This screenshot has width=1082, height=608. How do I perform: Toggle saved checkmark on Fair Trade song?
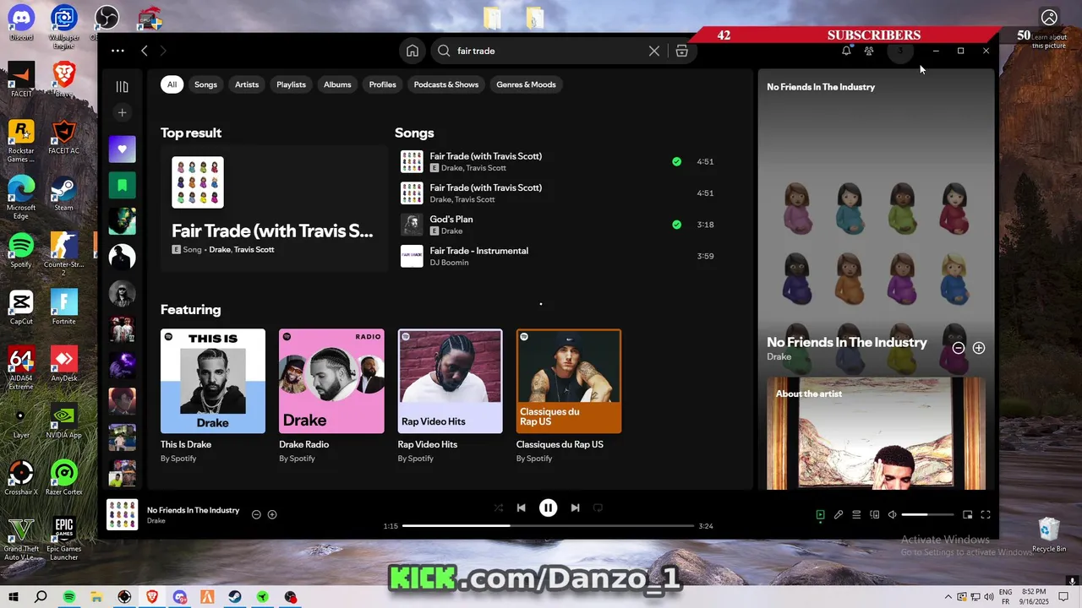click(x=676, y=161)
